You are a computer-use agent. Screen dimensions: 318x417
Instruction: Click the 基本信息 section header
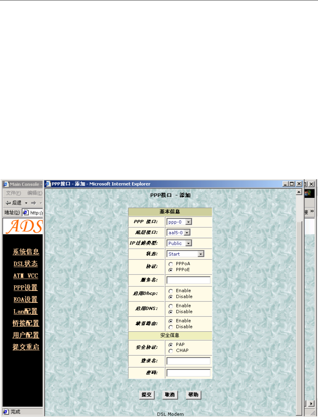[170, 212]
